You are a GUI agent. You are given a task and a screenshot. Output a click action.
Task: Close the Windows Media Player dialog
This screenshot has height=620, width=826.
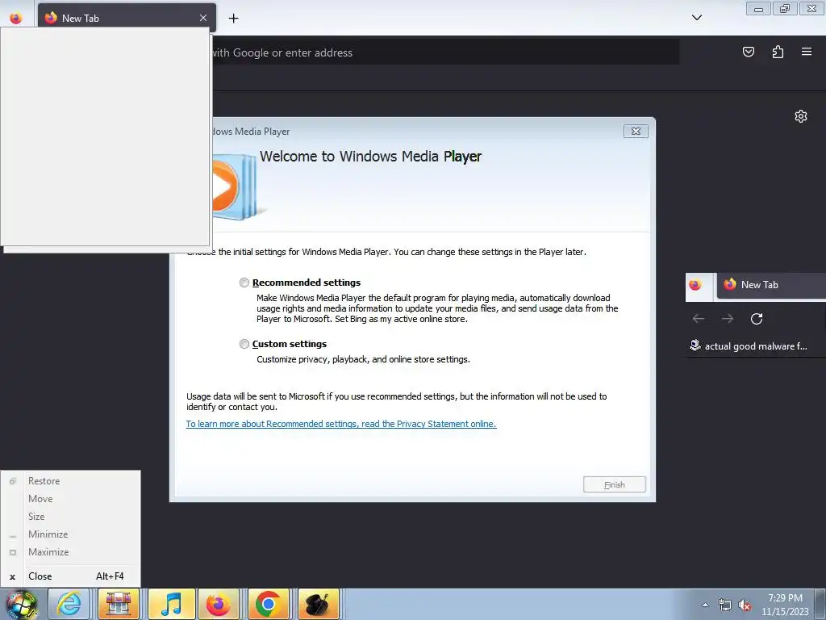point(636,132)
